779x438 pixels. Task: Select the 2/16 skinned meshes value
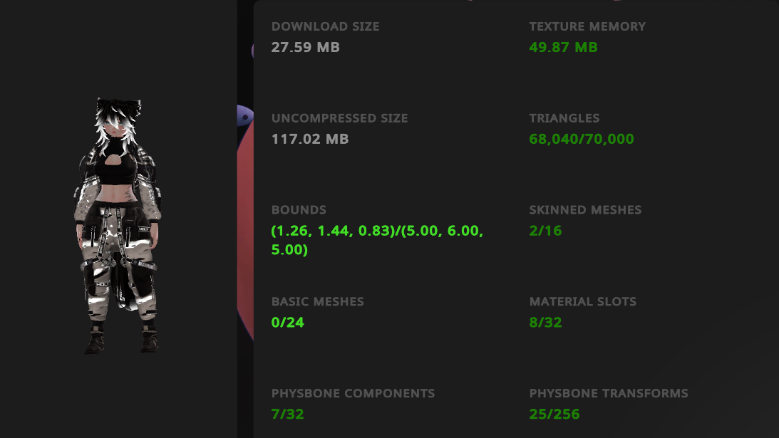545,231
